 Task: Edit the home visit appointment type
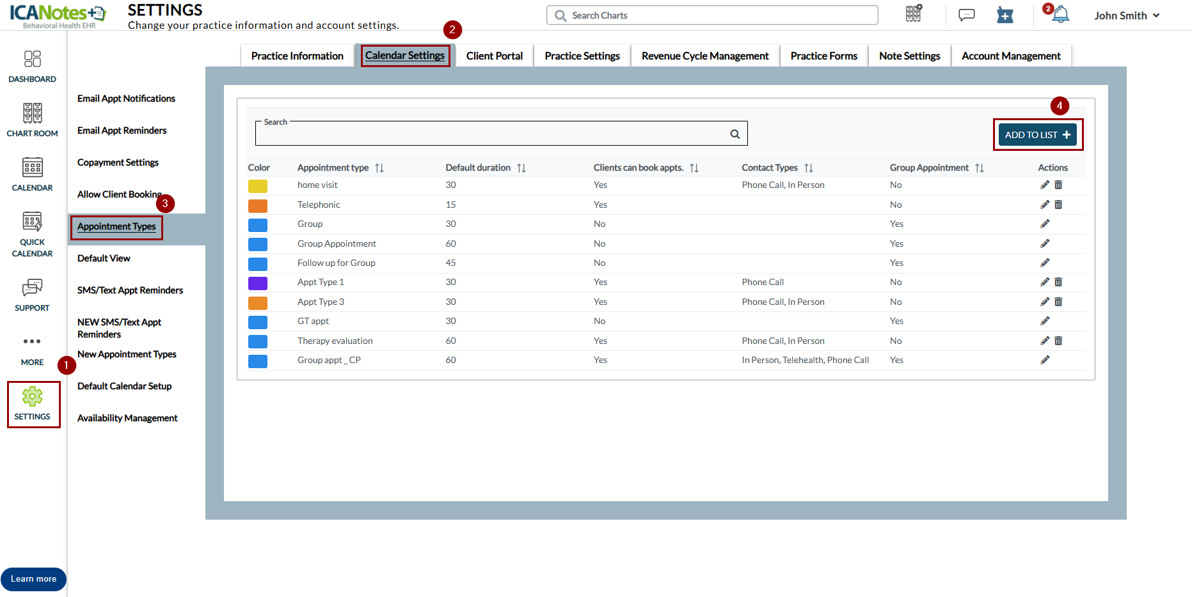point(1045,185)
